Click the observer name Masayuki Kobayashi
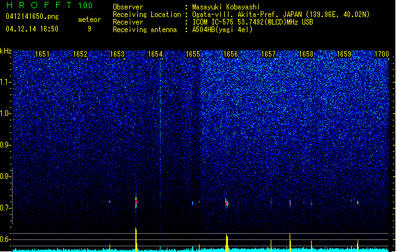The image size is (396, 252). [x=226, y=7]
